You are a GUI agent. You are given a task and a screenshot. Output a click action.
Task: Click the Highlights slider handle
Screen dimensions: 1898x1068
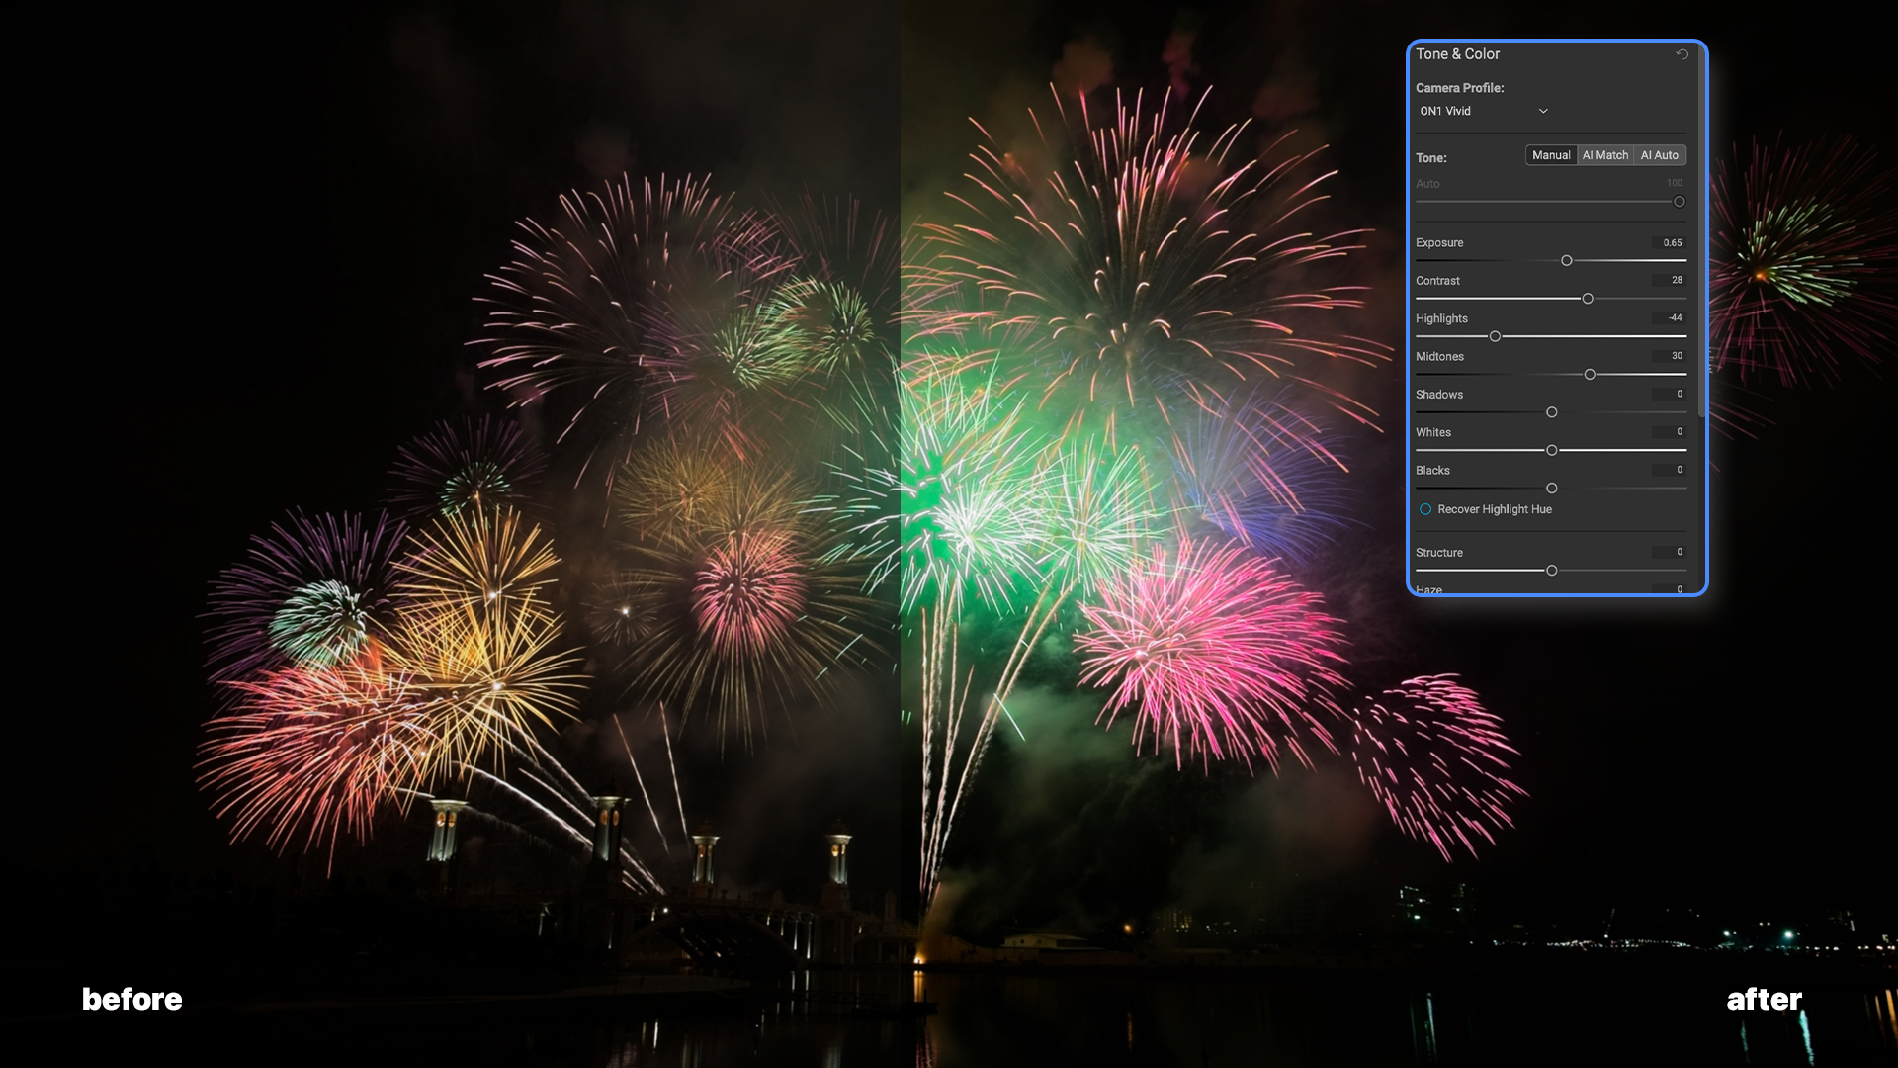point(1494,336)
